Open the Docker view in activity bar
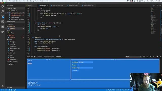The width and height of the screenshot is (162, 91). [3, 32]
